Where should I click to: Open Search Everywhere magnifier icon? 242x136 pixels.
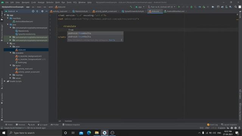point(236,7)
